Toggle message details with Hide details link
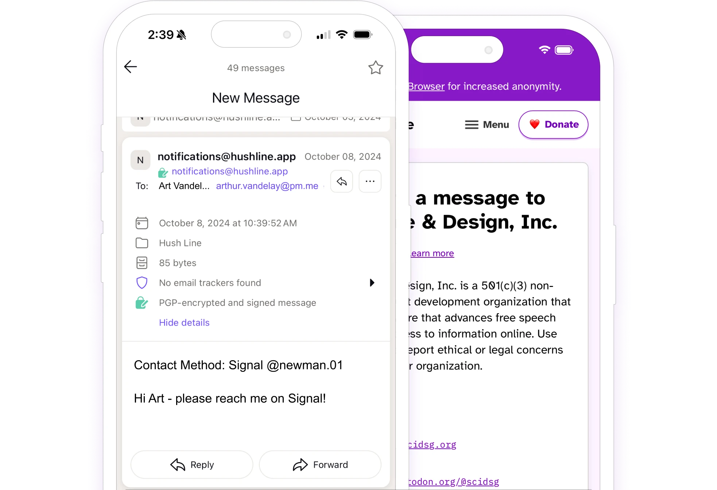The width and height of the screenshot is (717, 490). click(184, 322)
